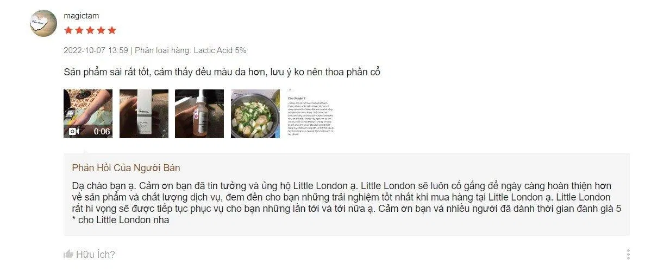This screenshot has height=272, width=645.
Task: Open the magictam username profile
Action: 82,16
